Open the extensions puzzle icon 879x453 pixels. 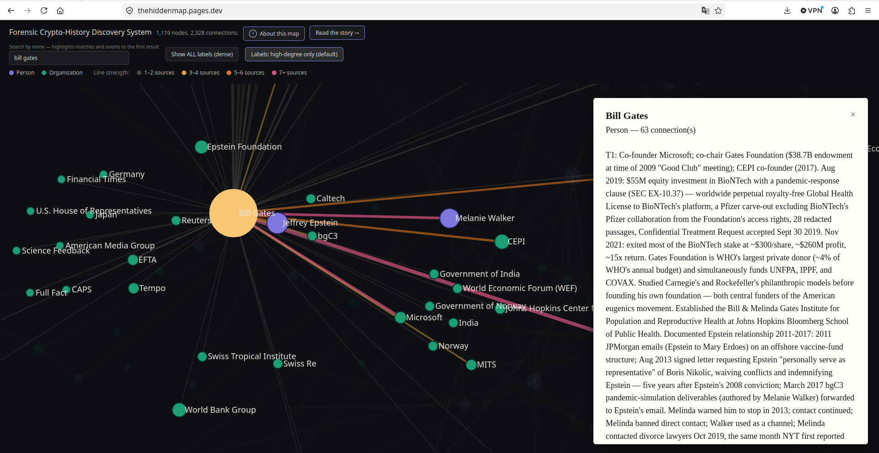coord(852,11)
